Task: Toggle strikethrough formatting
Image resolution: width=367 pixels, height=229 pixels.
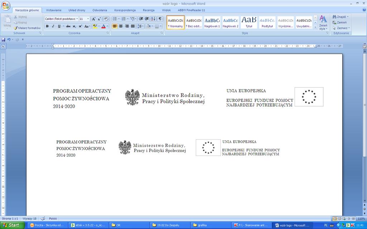Action: tap(68, 26)
